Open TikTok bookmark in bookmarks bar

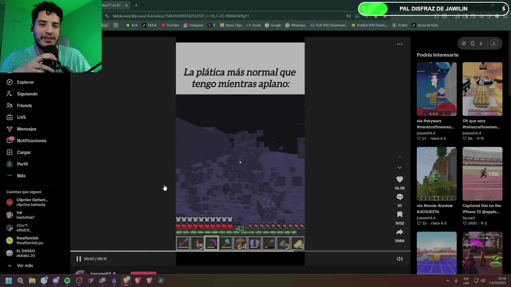149,25
